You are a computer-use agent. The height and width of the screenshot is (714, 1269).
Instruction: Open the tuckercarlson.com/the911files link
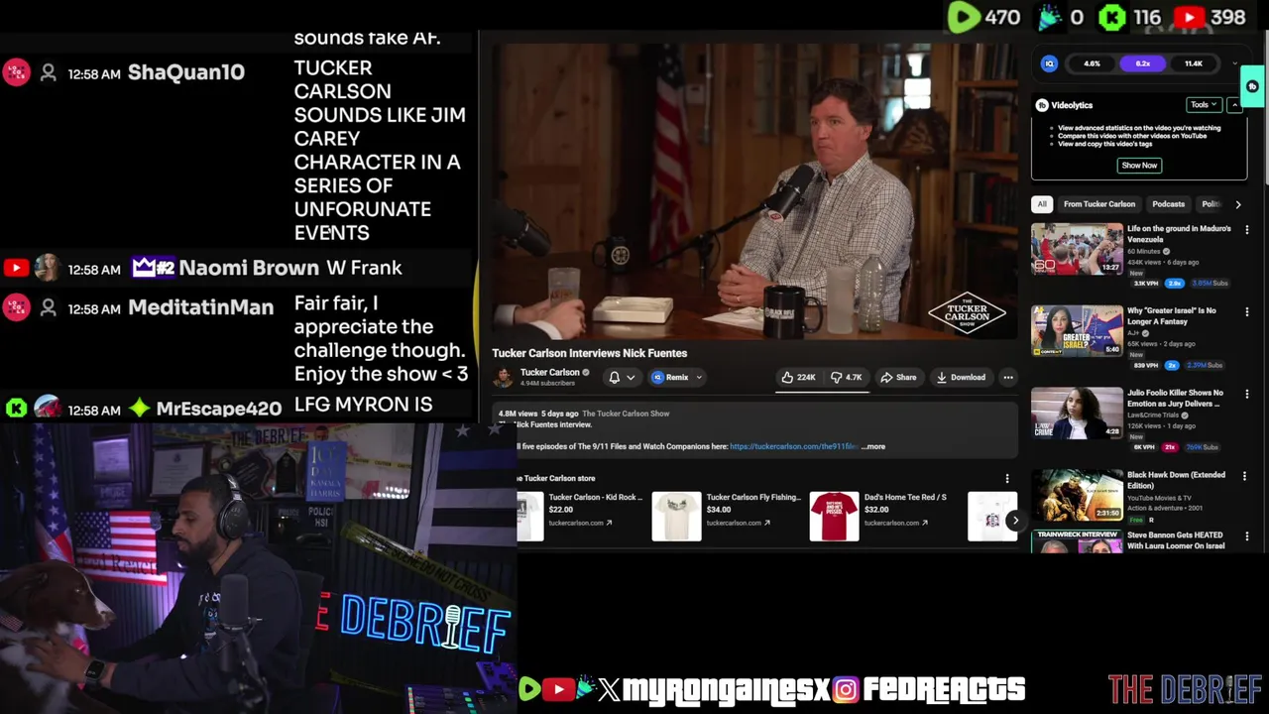tap(794, 446)
